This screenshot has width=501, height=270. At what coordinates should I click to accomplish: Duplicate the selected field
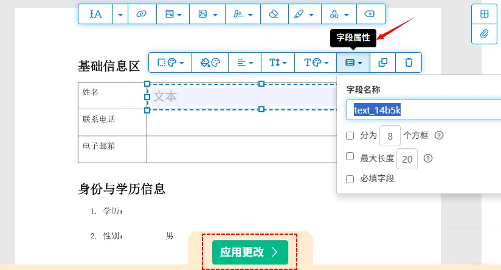pyautogui.click(x=383, y=62)
